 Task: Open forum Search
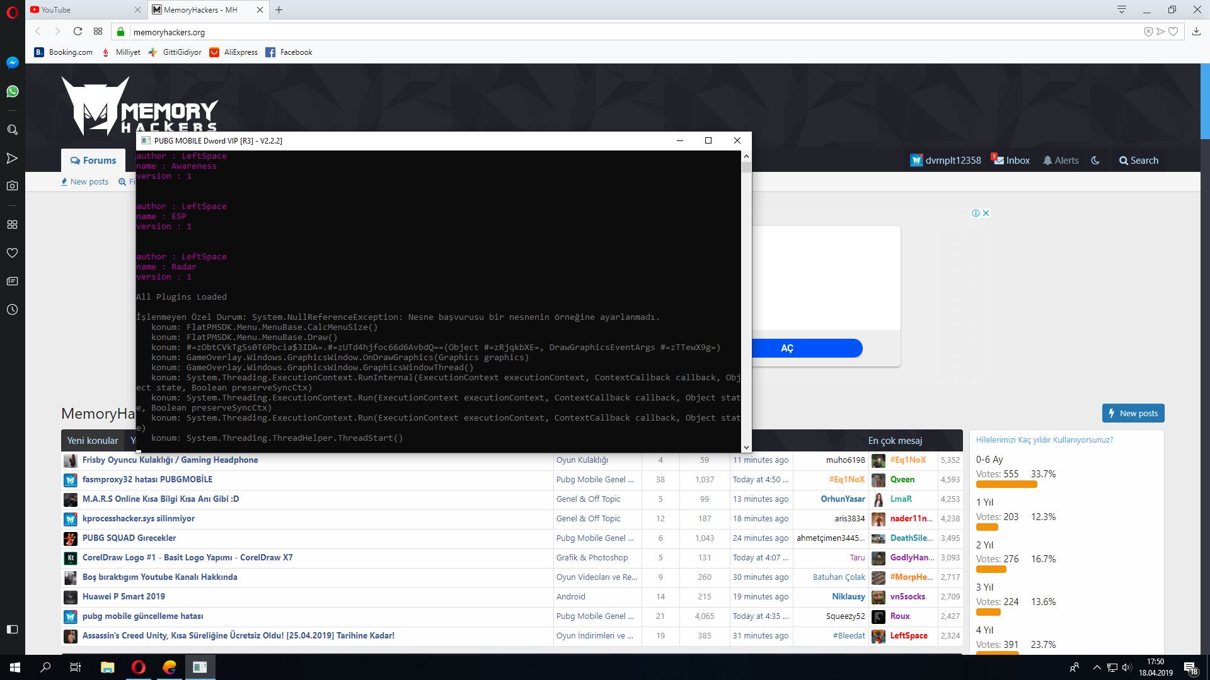(1139, 161)
